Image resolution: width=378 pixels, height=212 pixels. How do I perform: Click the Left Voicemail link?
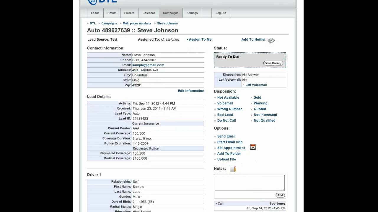[256, 85]
